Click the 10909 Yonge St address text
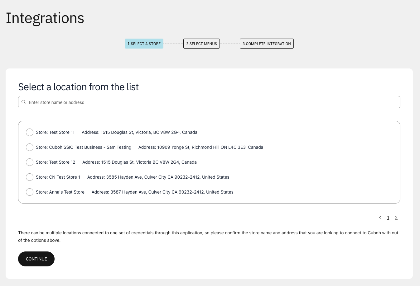Image resolution: width=420 pixels, height=286 pixels. pos(200,147)
